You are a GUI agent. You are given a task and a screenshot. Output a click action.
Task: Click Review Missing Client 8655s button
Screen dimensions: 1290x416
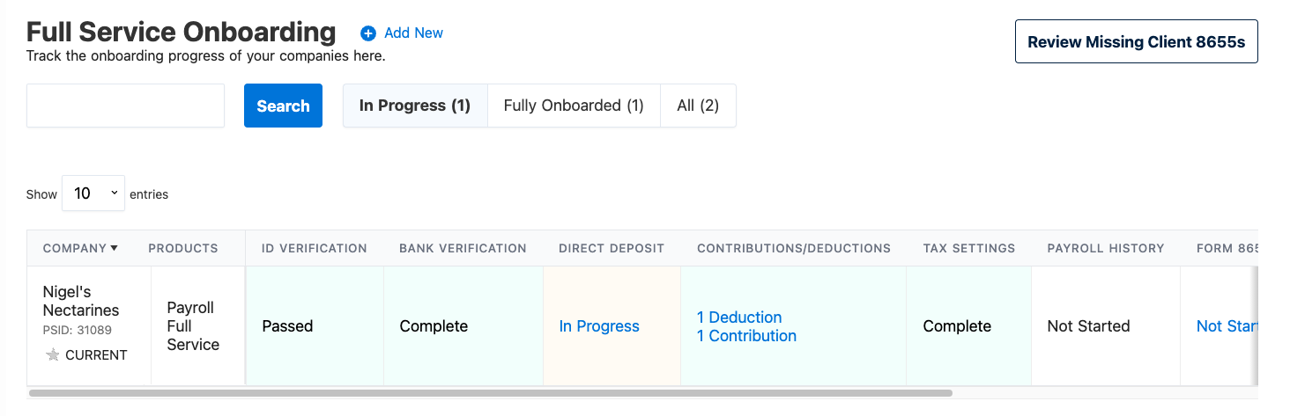click(x=1137, y=41)
